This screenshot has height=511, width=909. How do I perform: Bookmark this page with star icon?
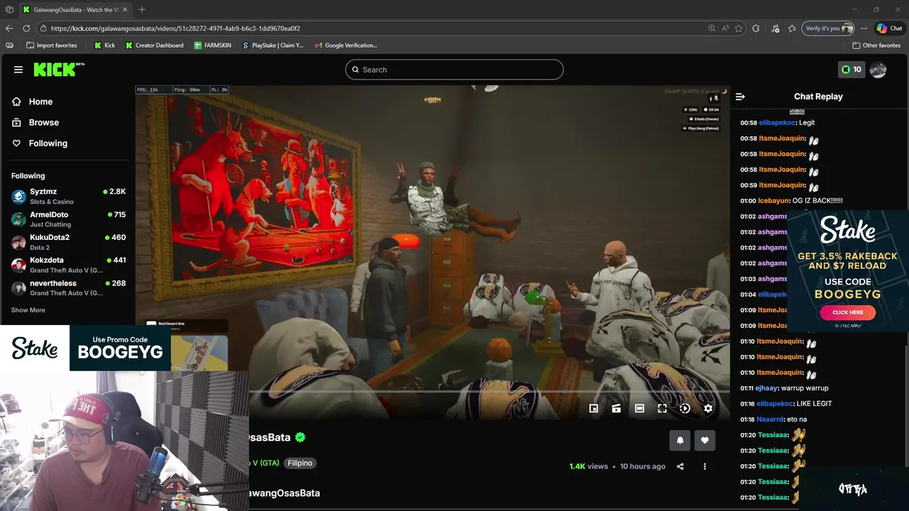(x=739, y=28)
